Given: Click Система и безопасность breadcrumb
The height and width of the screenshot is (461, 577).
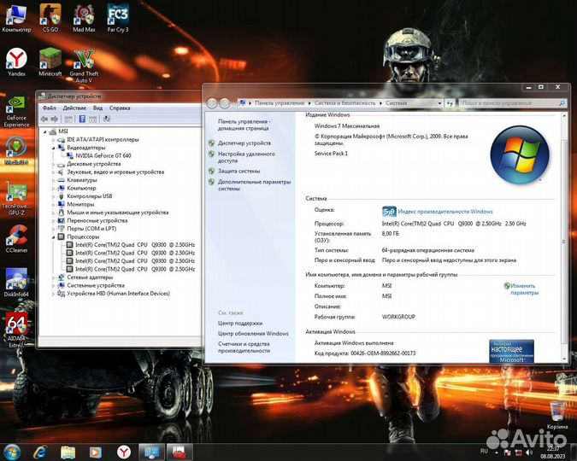Looking at the screenshot, I should coord(344,103).
